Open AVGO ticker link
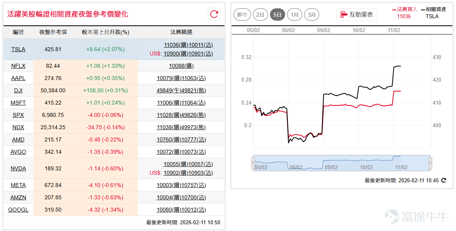The width and height of the screenshot is (456, 231). tap(18, 152)
